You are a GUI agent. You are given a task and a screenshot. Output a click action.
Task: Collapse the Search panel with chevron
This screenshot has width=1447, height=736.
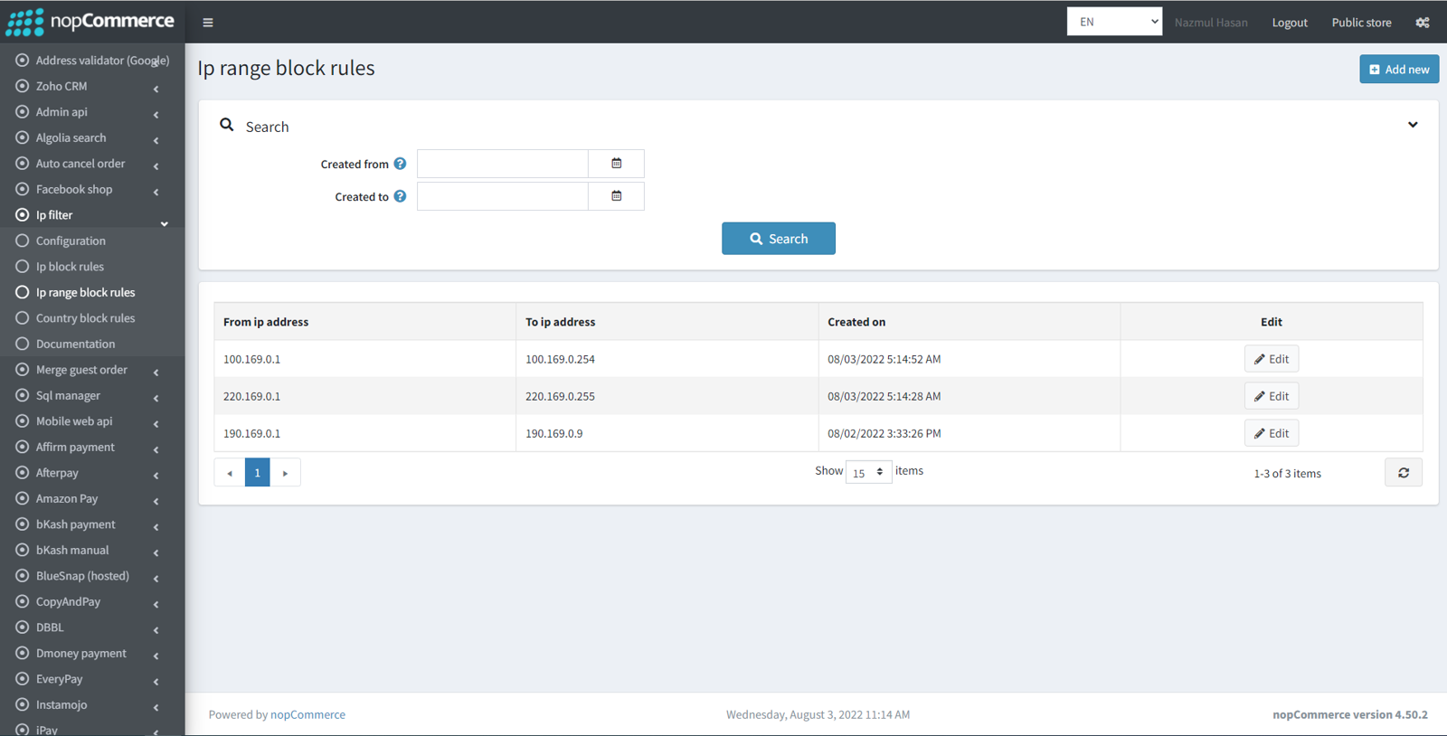point(1413,125)
